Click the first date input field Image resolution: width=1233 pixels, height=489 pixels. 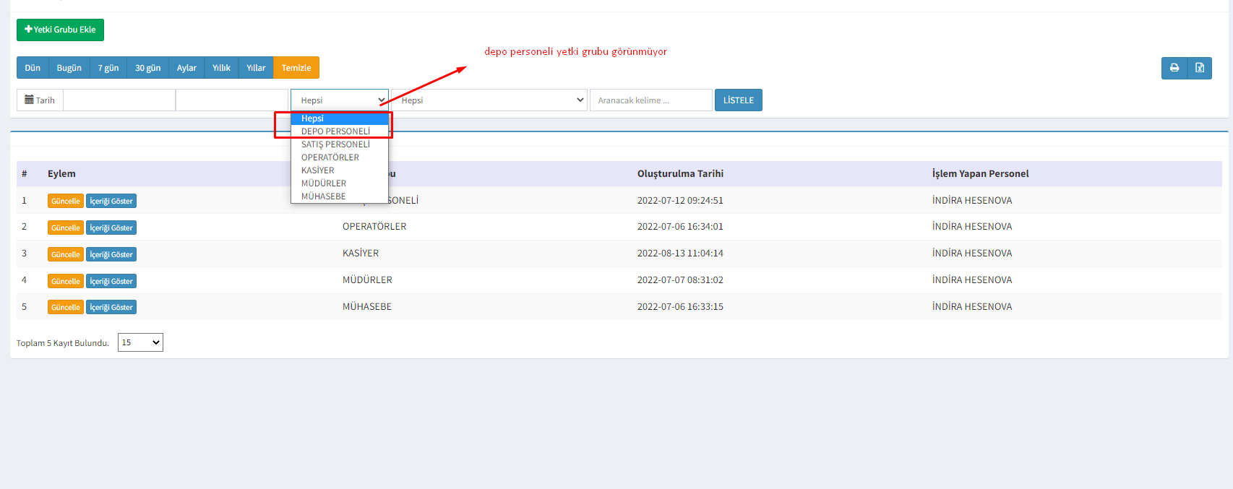(x=119, y=100)
